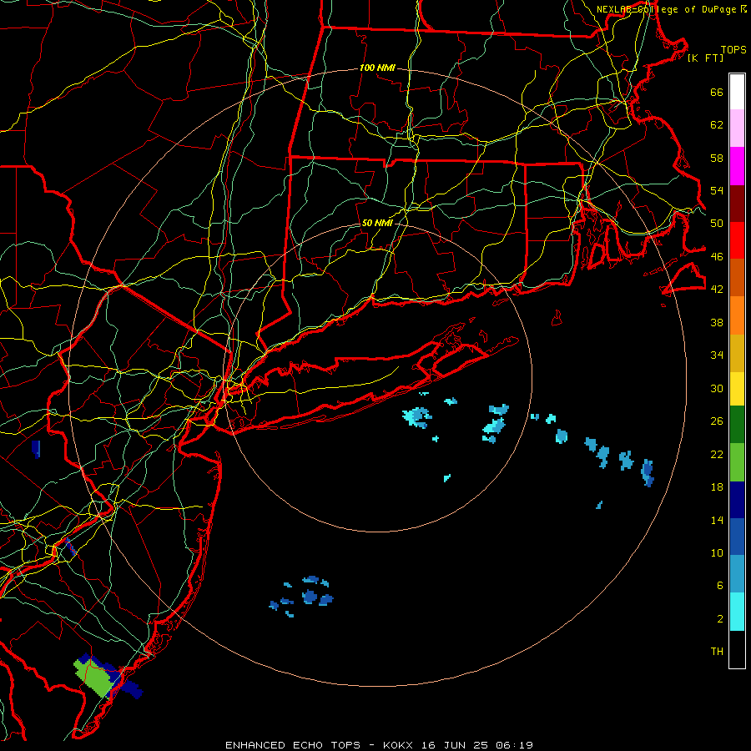Screen dimensions: 751x751
Task: Click the yellow 30 kft legend swatch
Action: [x=737, y=389]
